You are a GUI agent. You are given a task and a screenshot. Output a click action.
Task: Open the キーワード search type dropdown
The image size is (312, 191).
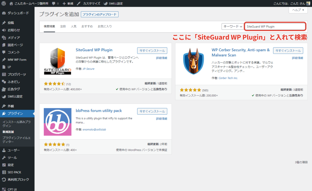(x=232, y=26)
